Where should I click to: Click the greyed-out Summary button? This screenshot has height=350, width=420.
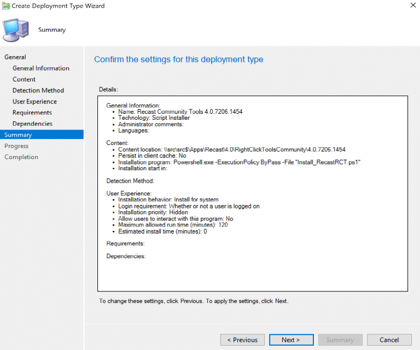coord(340,340)
